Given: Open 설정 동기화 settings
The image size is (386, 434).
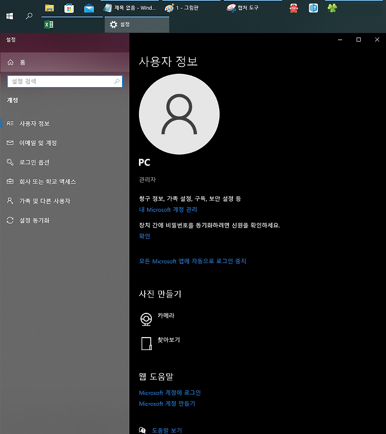Looking at the screenshot, I should (x=65, y=220).
